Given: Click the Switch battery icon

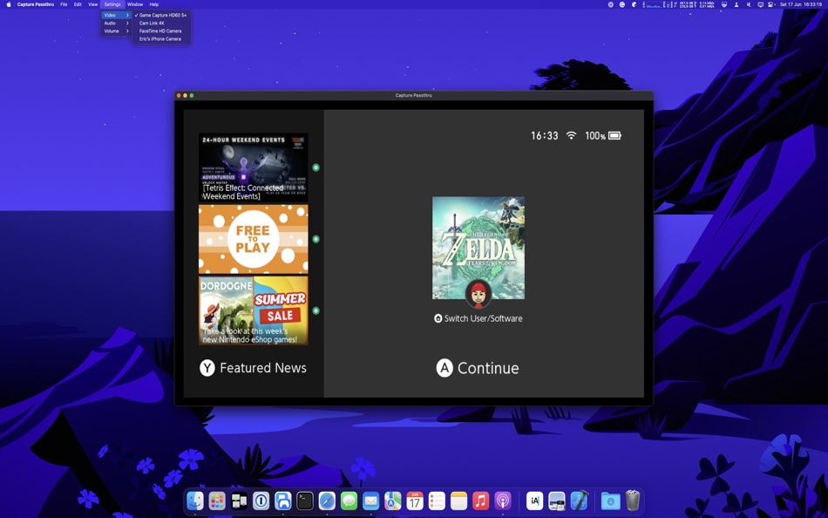Looking at the screenshot, I should 614,136.
